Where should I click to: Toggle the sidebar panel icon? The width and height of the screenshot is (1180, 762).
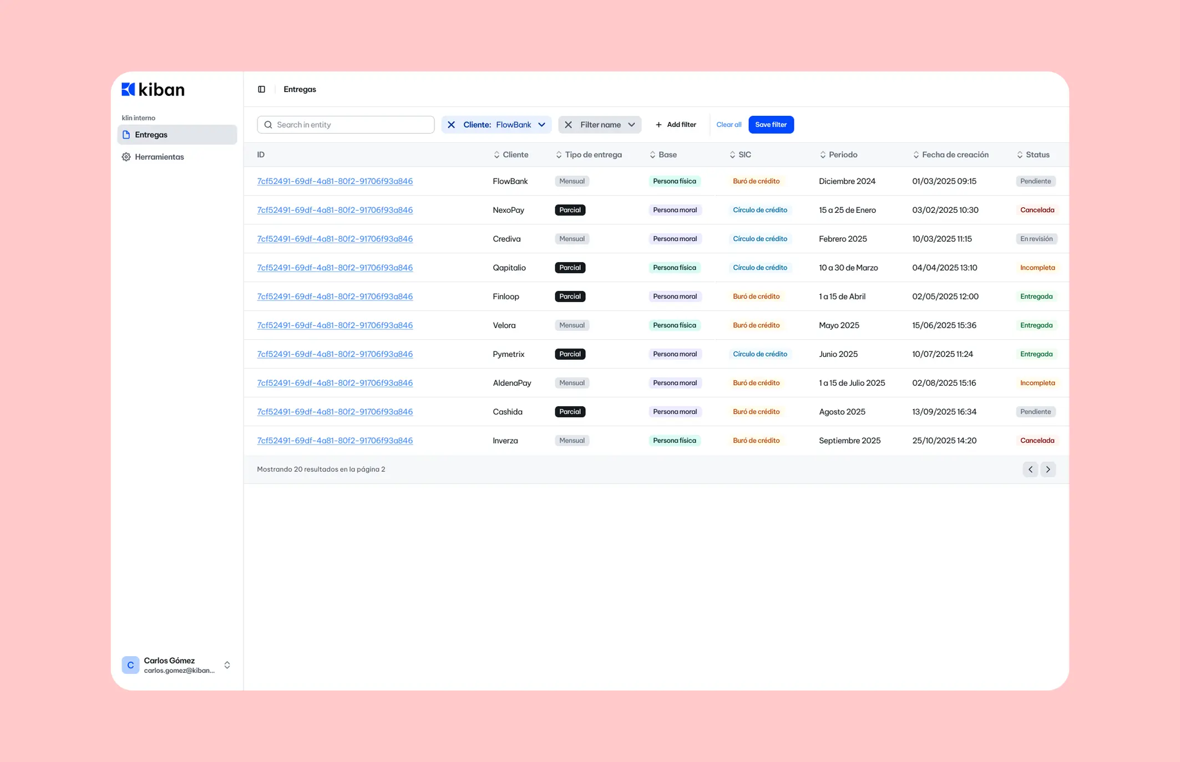[261, 89]
